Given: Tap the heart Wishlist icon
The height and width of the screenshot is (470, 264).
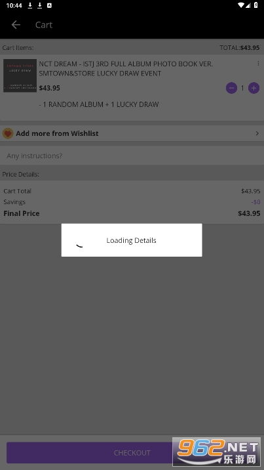Looking at the screenshot, I should pos(8,133).
